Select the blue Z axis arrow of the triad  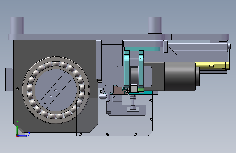coord(23,136)
